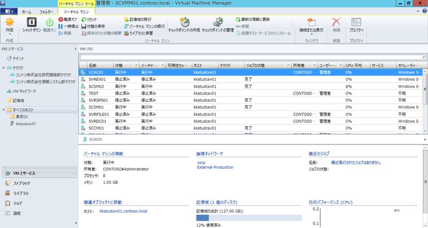Open the file menu dropdown button

9,11
